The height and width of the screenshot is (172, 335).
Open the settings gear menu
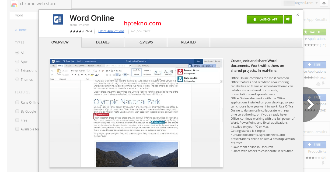click(x=324, y=3)
